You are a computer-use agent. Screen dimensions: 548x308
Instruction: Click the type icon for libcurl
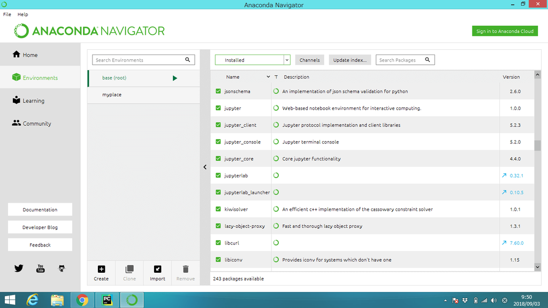[x=276, y=243]
